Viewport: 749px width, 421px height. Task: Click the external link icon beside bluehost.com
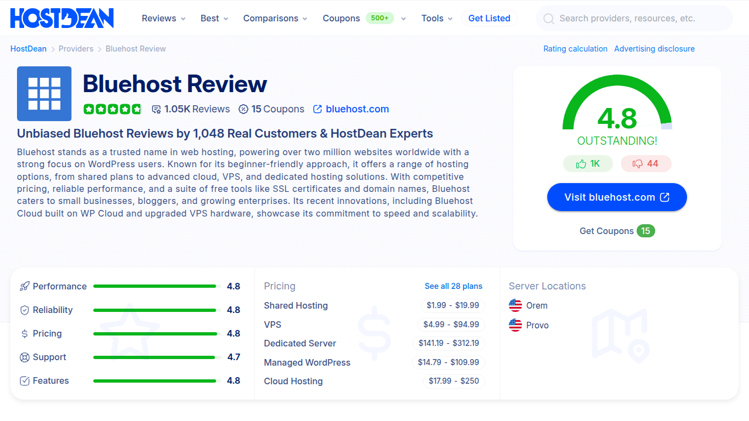[317, 109]
